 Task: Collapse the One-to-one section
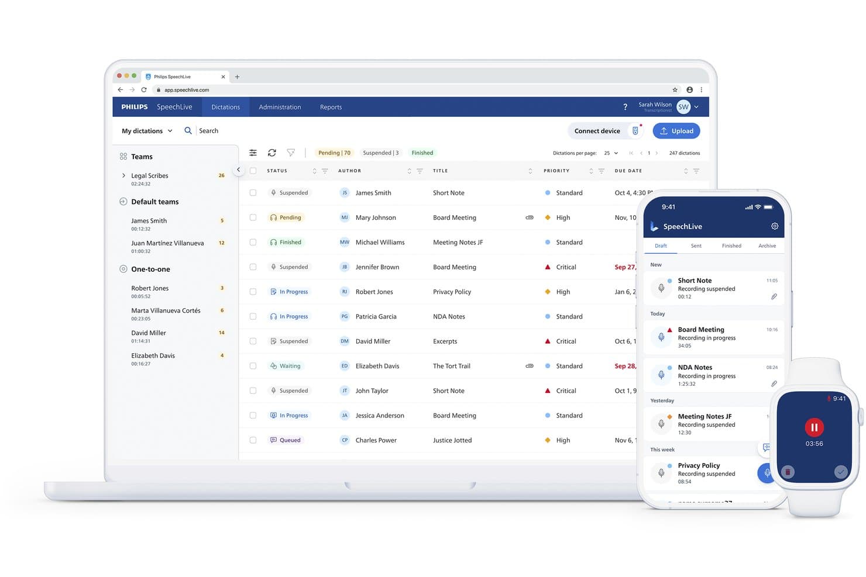point(123,269)
